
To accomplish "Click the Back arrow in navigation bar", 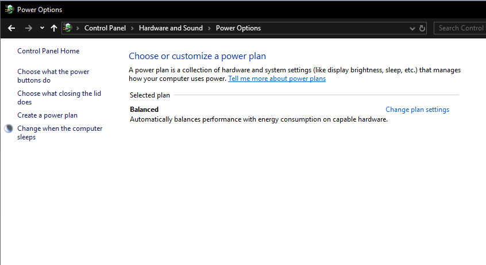I will point(11,28).
